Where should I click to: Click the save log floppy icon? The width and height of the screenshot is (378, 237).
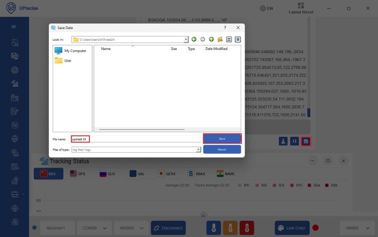pyautogui.click(x=306, y=141)
